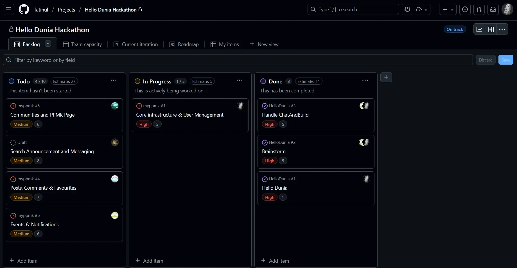
Task: Open the Done column options menu
Action: point(365,81)
